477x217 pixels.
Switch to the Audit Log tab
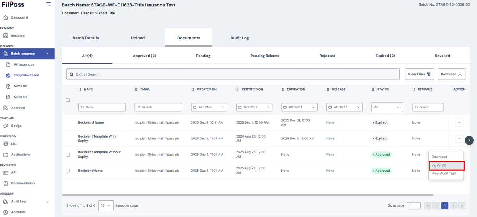click(240, 38)
